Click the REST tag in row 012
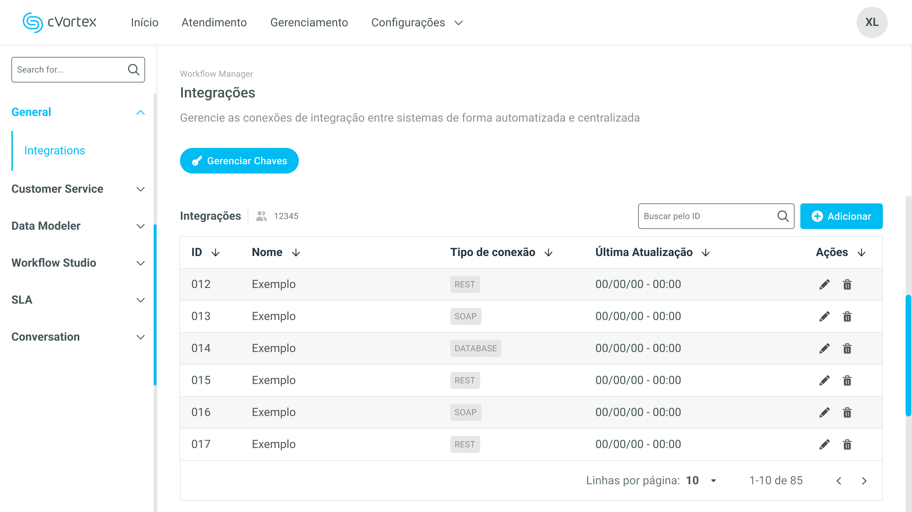The width and height of the screenshot is (912, 512). click(x=465, y=284)
